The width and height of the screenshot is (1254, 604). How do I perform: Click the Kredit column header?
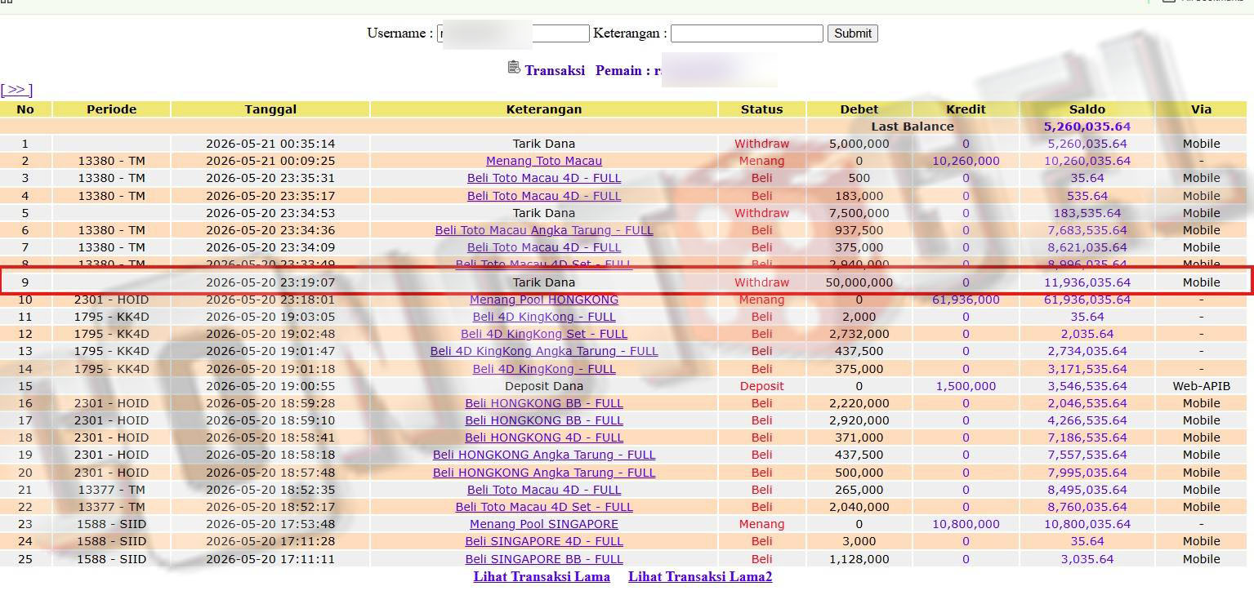966,109
